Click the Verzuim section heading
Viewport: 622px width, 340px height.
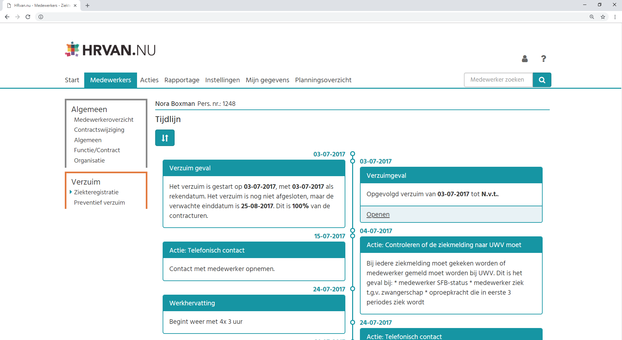tap(86, 182)
